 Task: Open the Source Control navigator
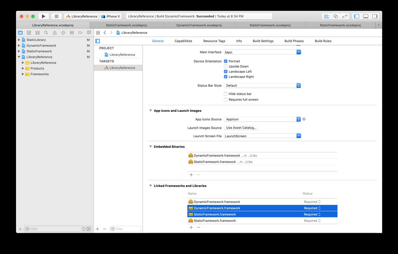pos(29,33)
